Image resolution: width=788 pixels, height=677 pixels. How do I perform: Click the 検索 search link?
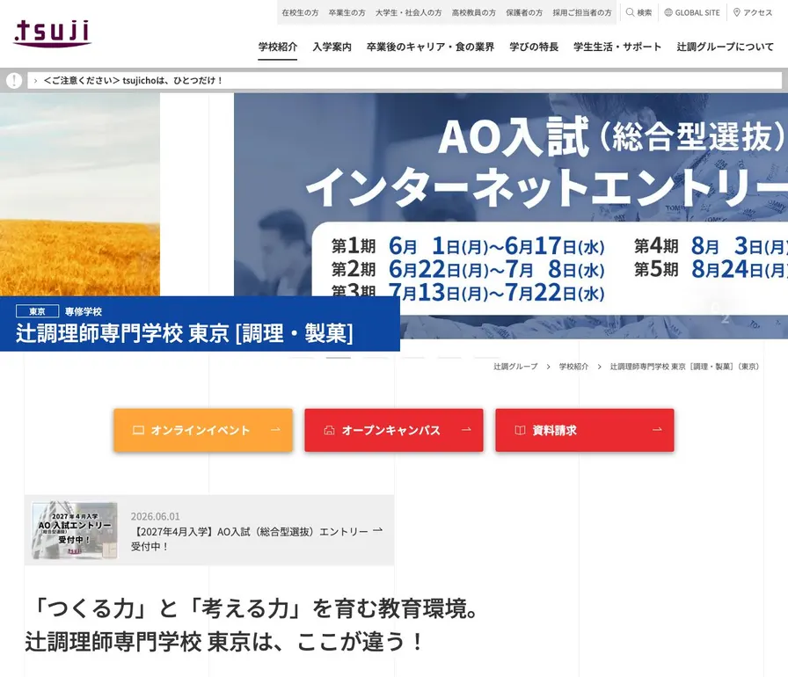point(638,12)
